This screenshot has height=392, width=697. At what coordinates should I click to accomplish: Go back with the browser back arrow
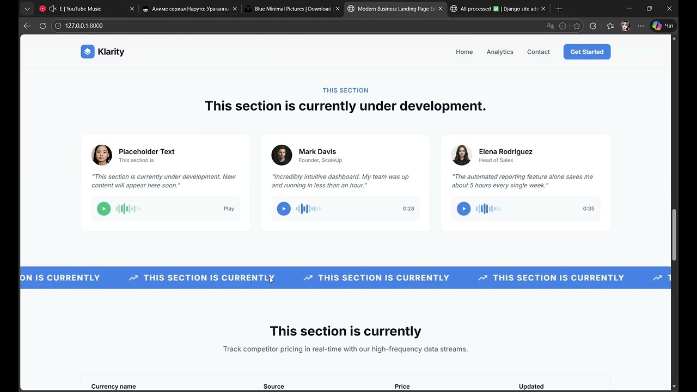click(27, 26)
